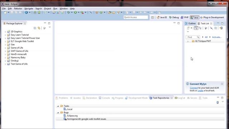This screenshot has width=229, height=129.
Task: Open Package Explorer view menu arrow
Action: click(x=50, y=27)
